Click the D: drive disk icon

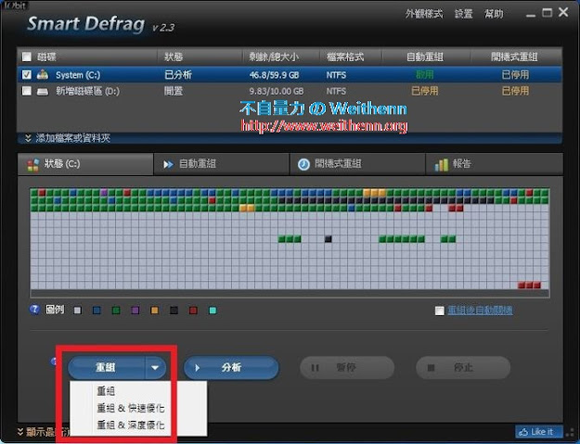[43, 91]
